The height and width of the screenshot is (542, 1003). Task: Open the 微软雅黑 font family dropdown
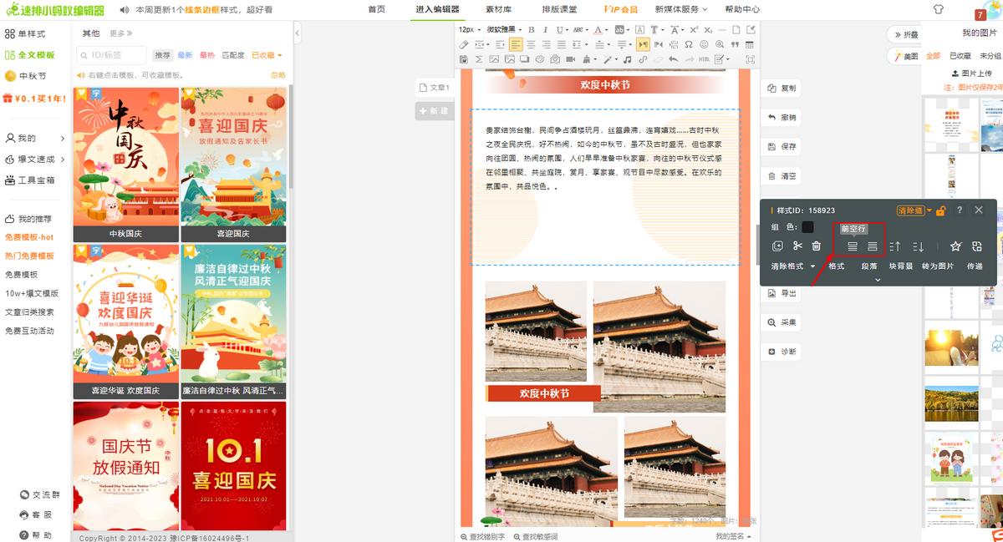click(501, 30)
